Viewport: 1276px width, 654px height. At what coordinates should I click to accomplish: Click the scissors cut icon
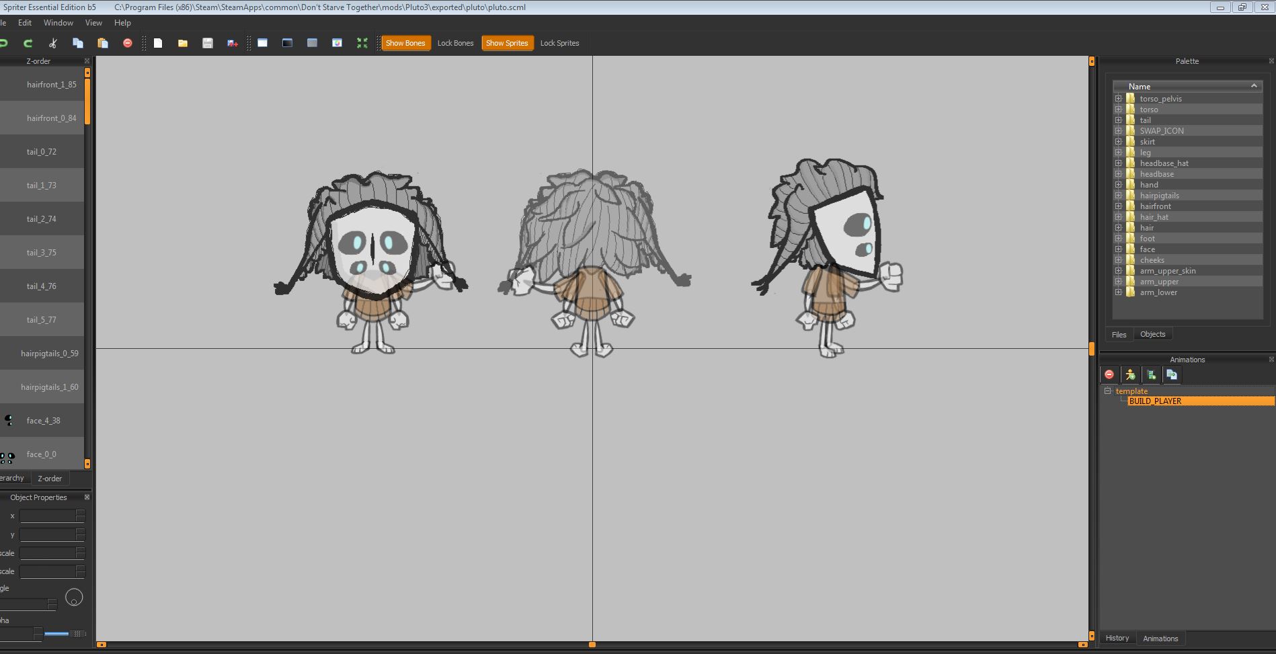[53, 43]
